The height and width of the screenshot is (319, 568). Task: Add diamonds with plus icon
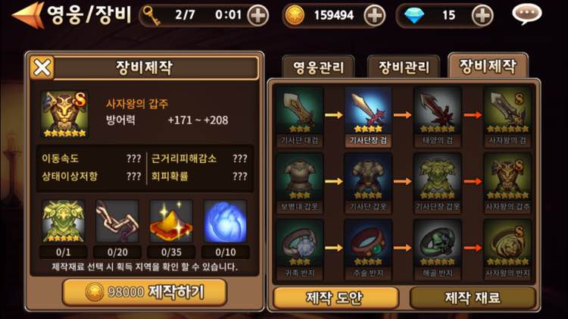(x=482, y=16)
